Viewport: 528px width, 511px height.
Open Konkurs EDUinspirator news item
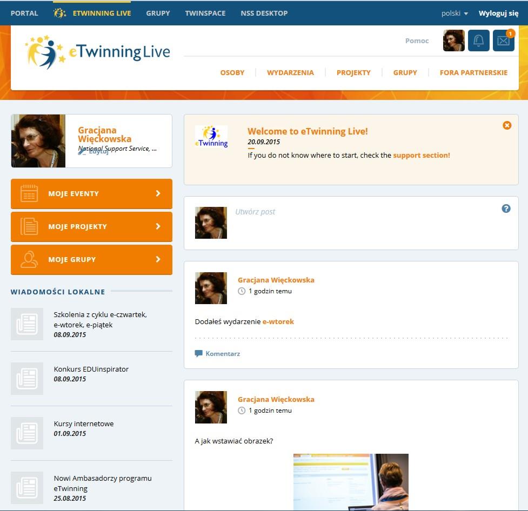(x=91, y=369)
